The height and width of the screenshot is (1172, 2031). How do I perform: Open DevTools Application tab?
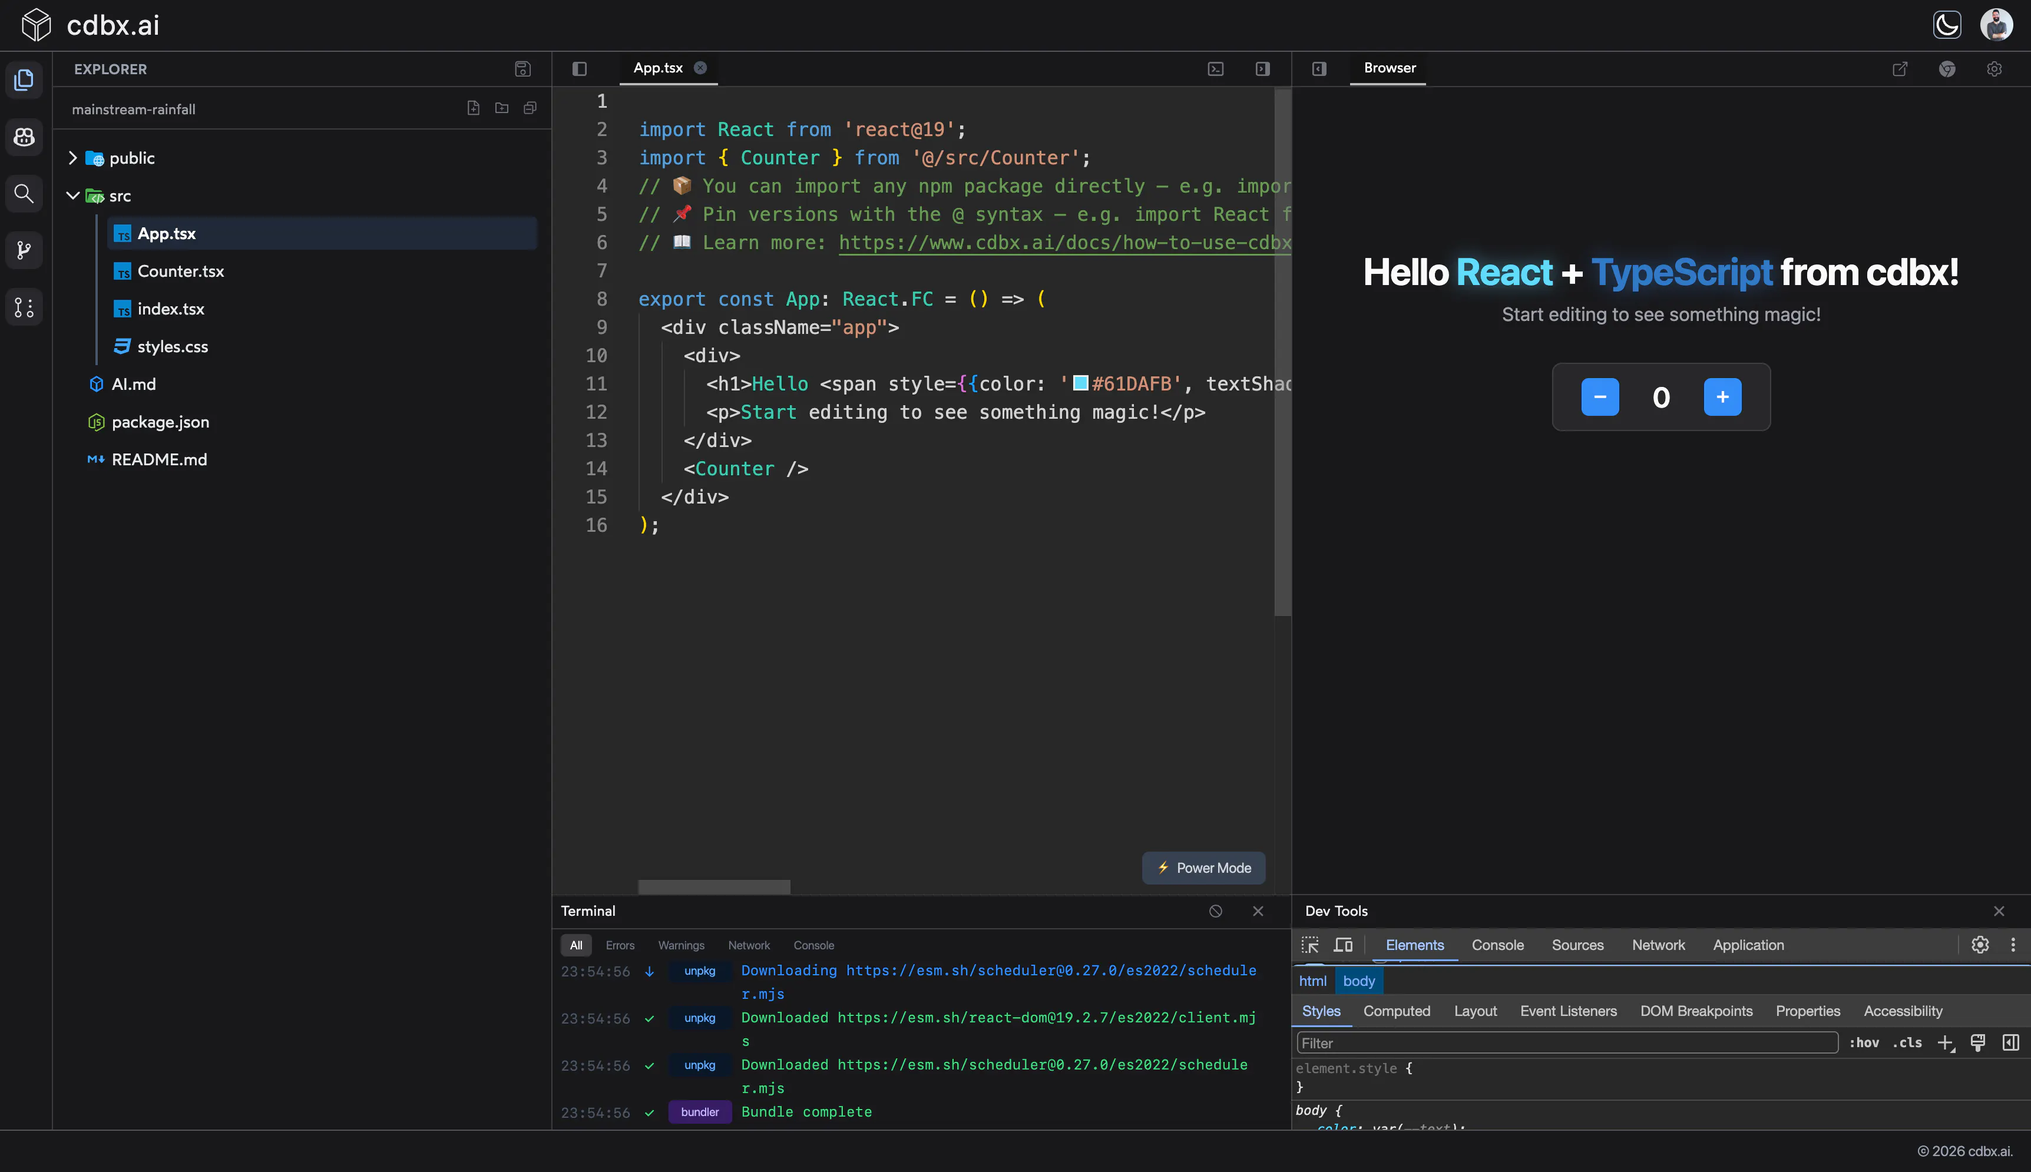coord(1748,945)
